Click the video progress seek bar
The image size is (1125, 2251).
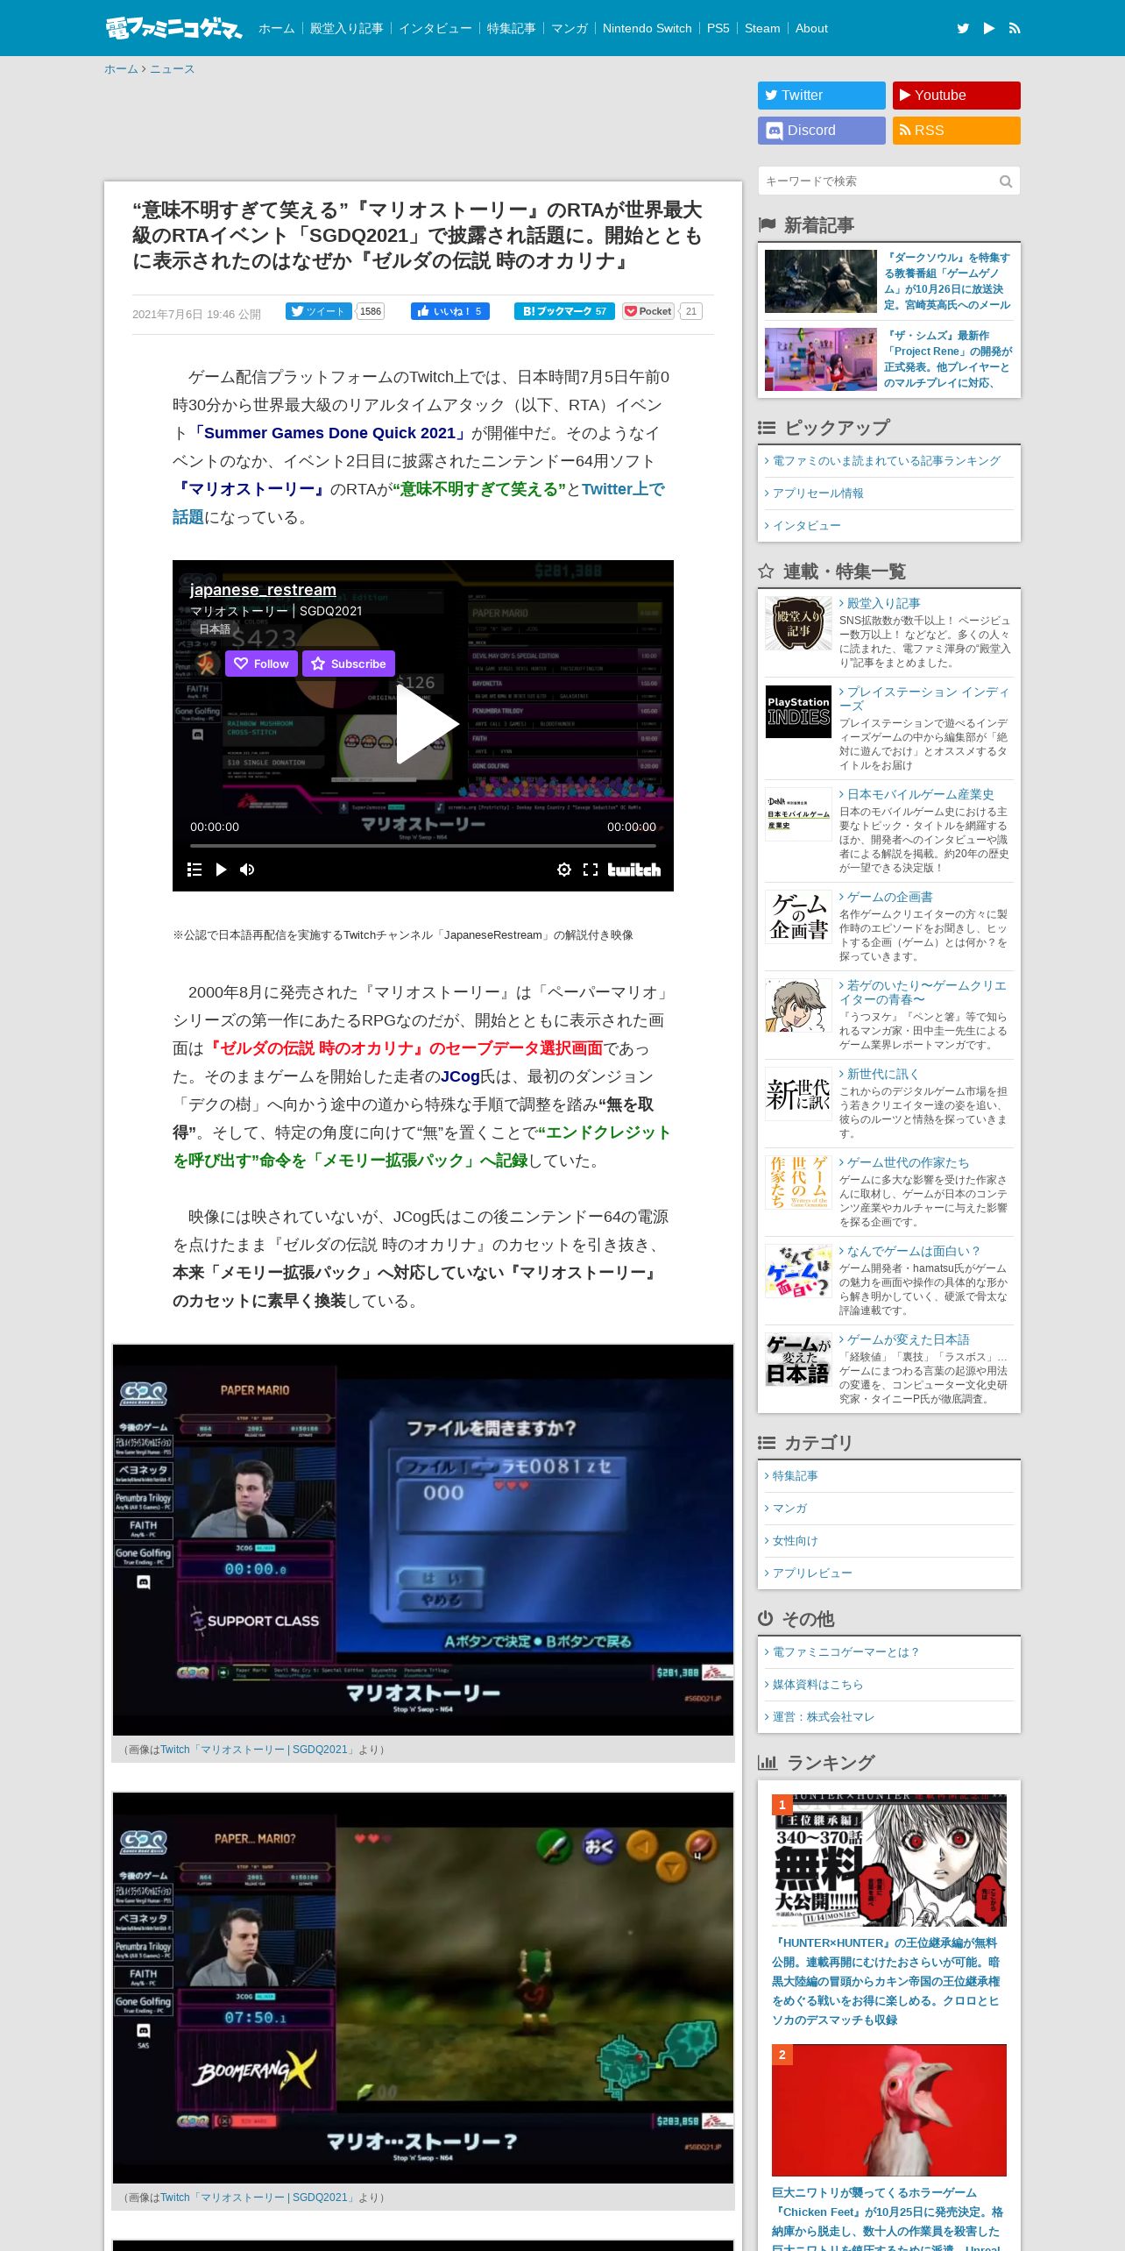pos(423,846)
